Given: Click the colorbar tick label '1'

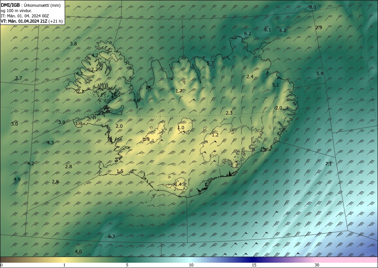Looking at the screenshot, I should click(x=64, y=265).
